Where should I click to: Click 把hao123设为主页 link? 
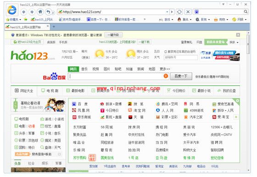(27, 42)
